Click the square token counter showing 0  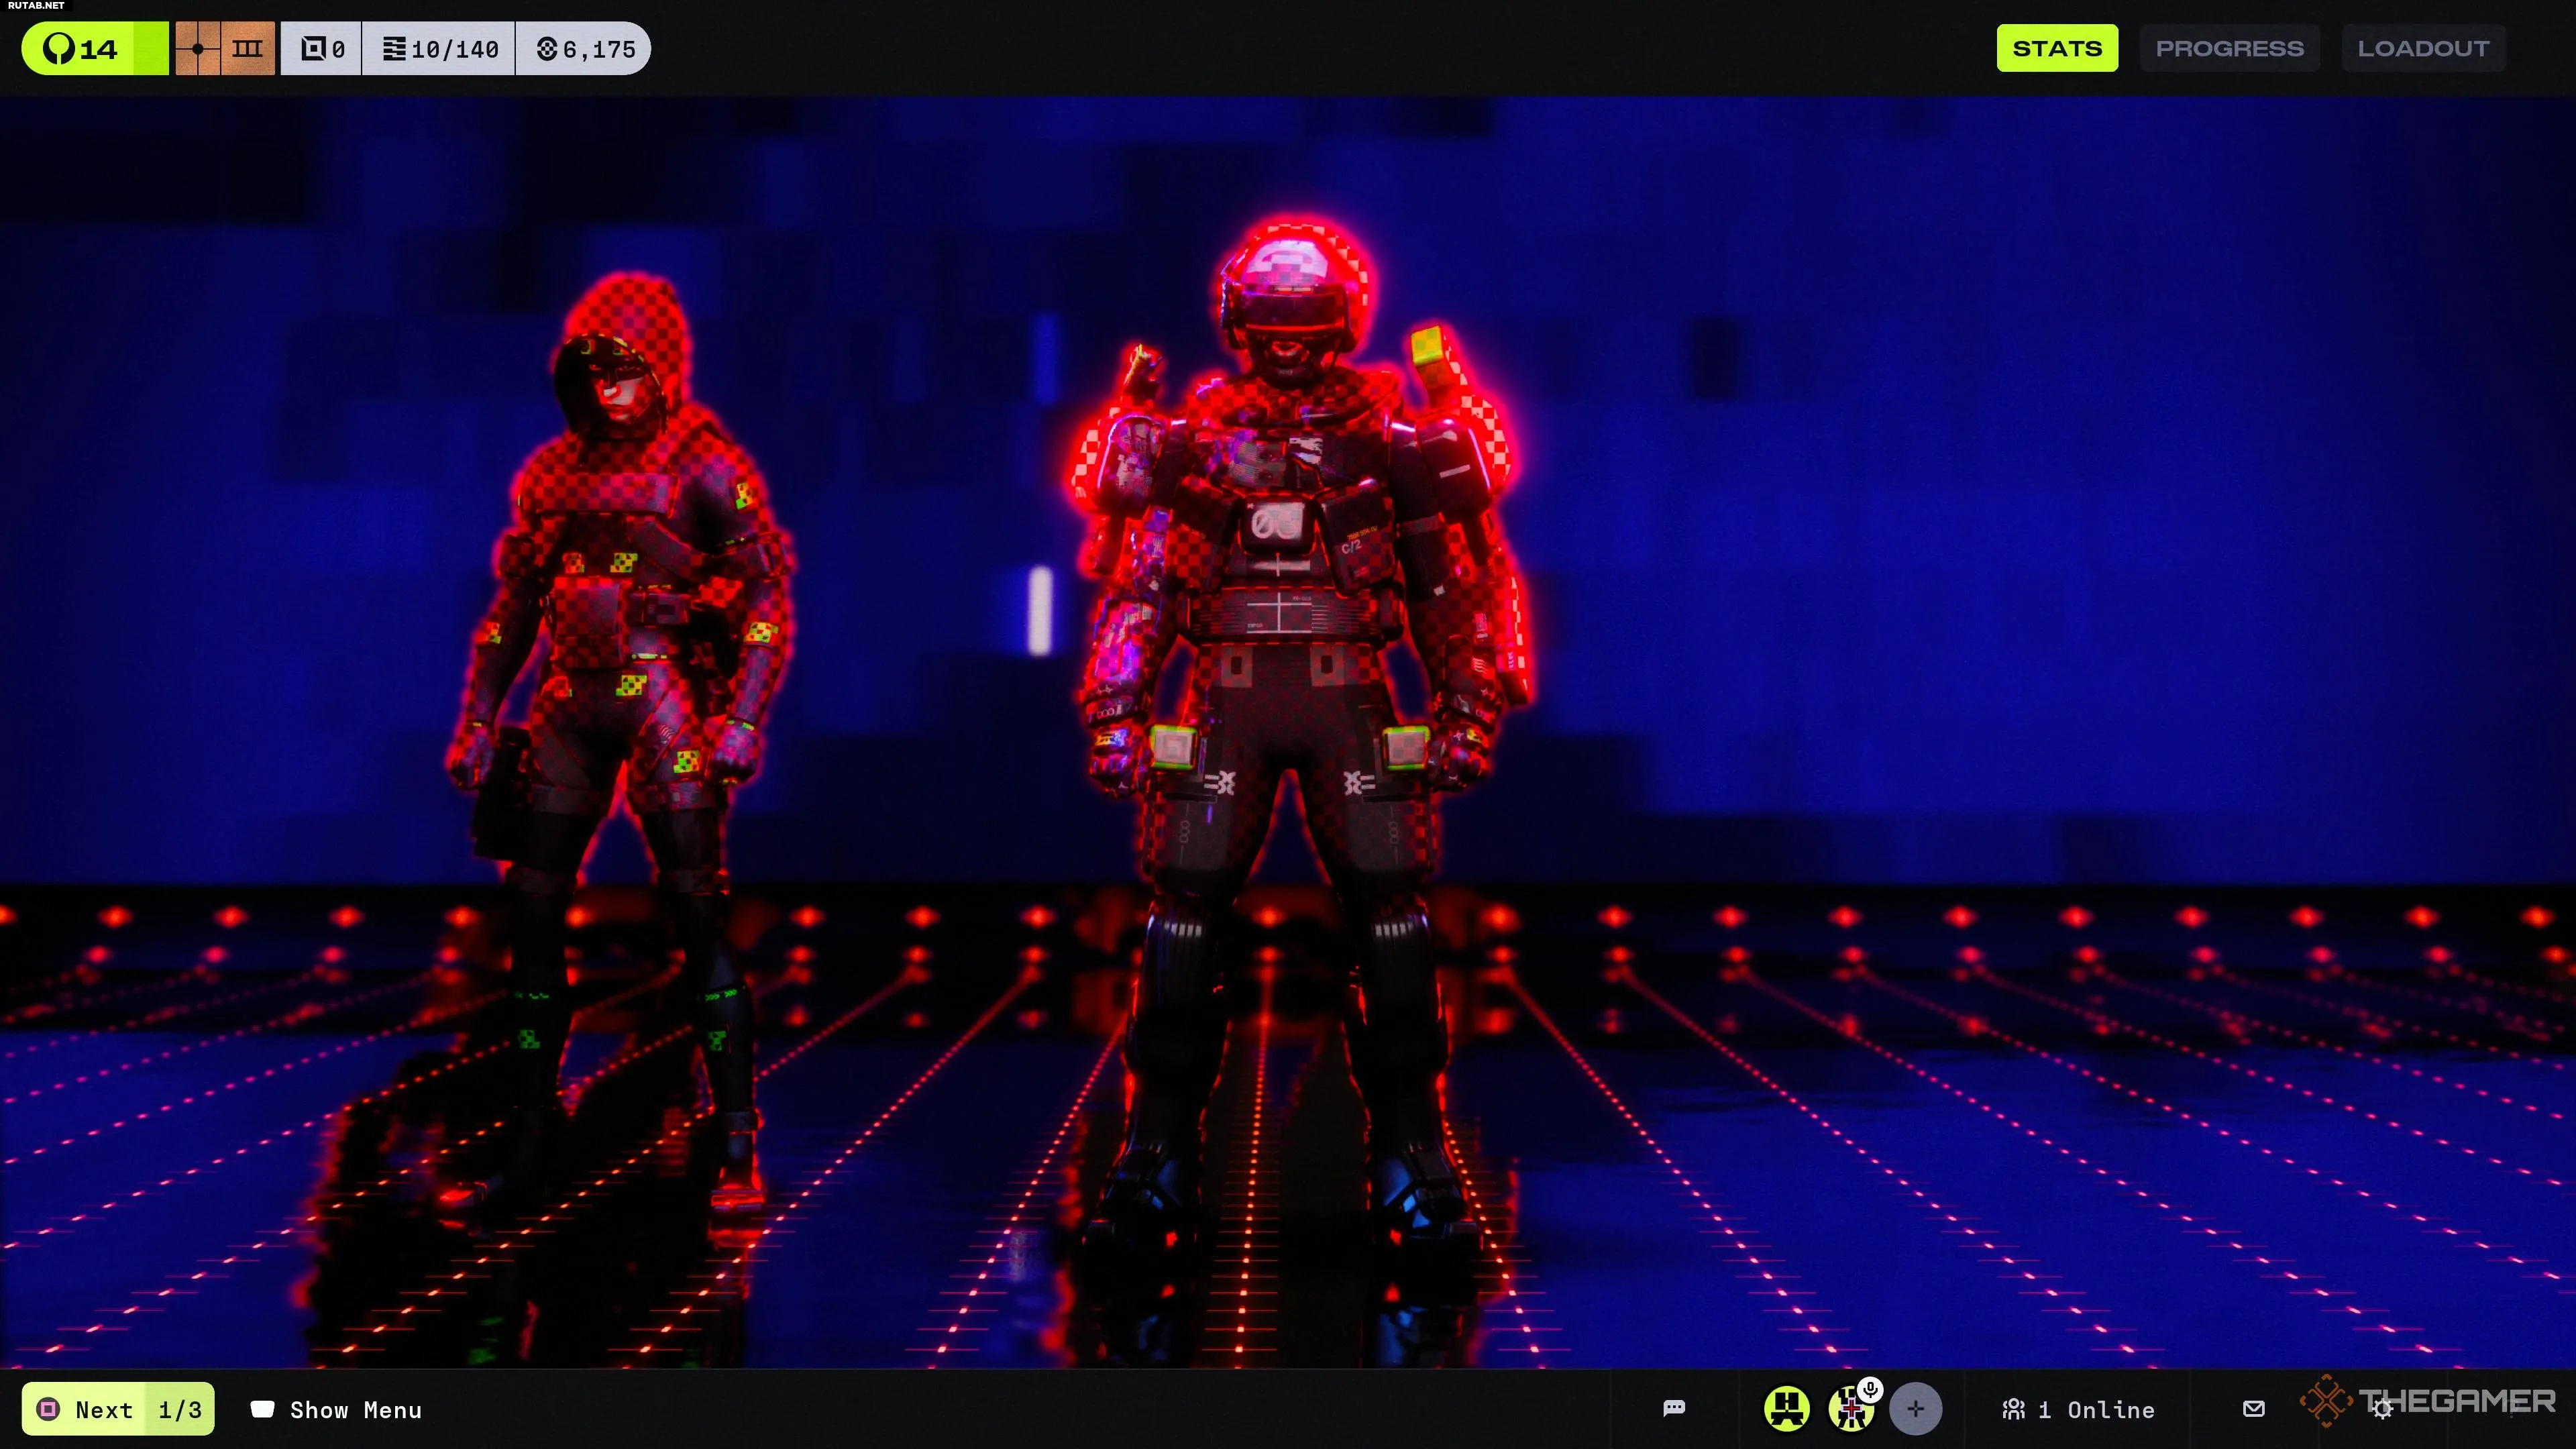tap(322, 49)
